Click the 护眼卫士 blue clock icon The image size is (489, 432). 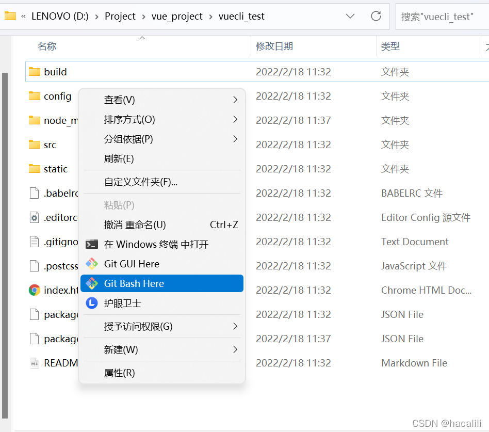pos(92,303)
